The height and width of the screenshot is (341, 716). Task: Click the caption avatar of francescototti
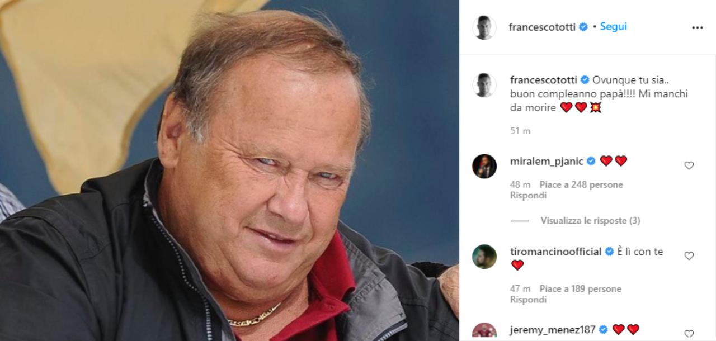[x=484, y=85]
